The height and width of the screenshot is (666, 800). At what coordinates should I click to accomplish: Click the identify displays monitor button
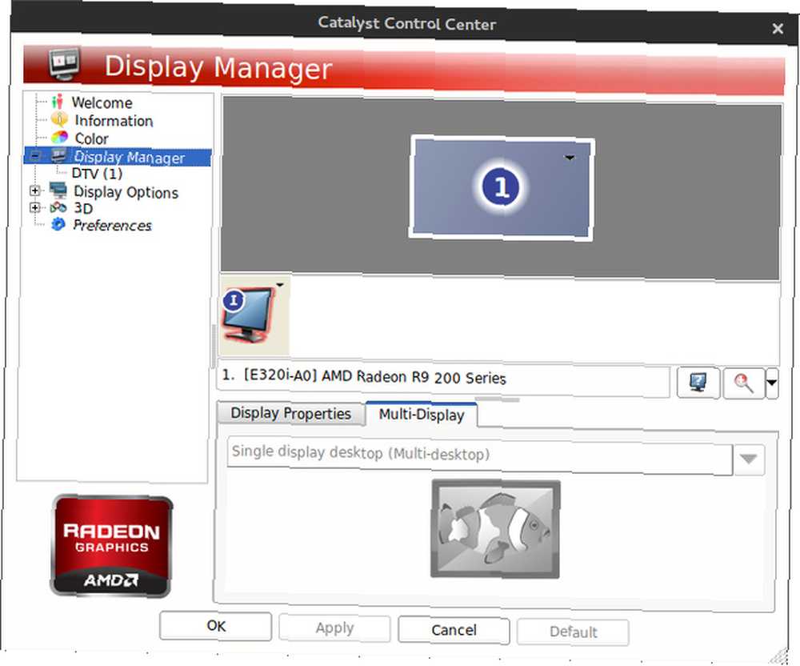(x=698, y=383)
